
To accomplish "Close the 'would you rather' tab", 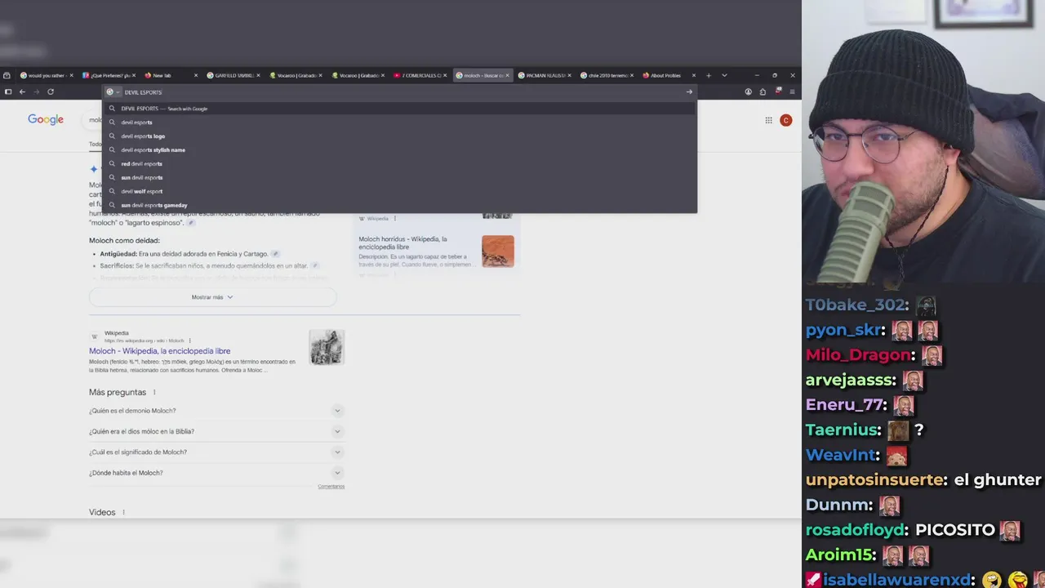I will pyautogui.click(x=71, y=75).
